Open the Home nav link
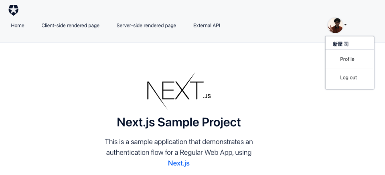The image size is (385, 175). click(x=18, y=26)
